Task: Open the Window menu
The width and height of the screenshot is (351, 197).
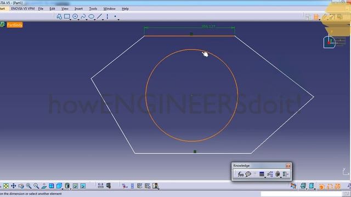Action: [x=109, y=9]
